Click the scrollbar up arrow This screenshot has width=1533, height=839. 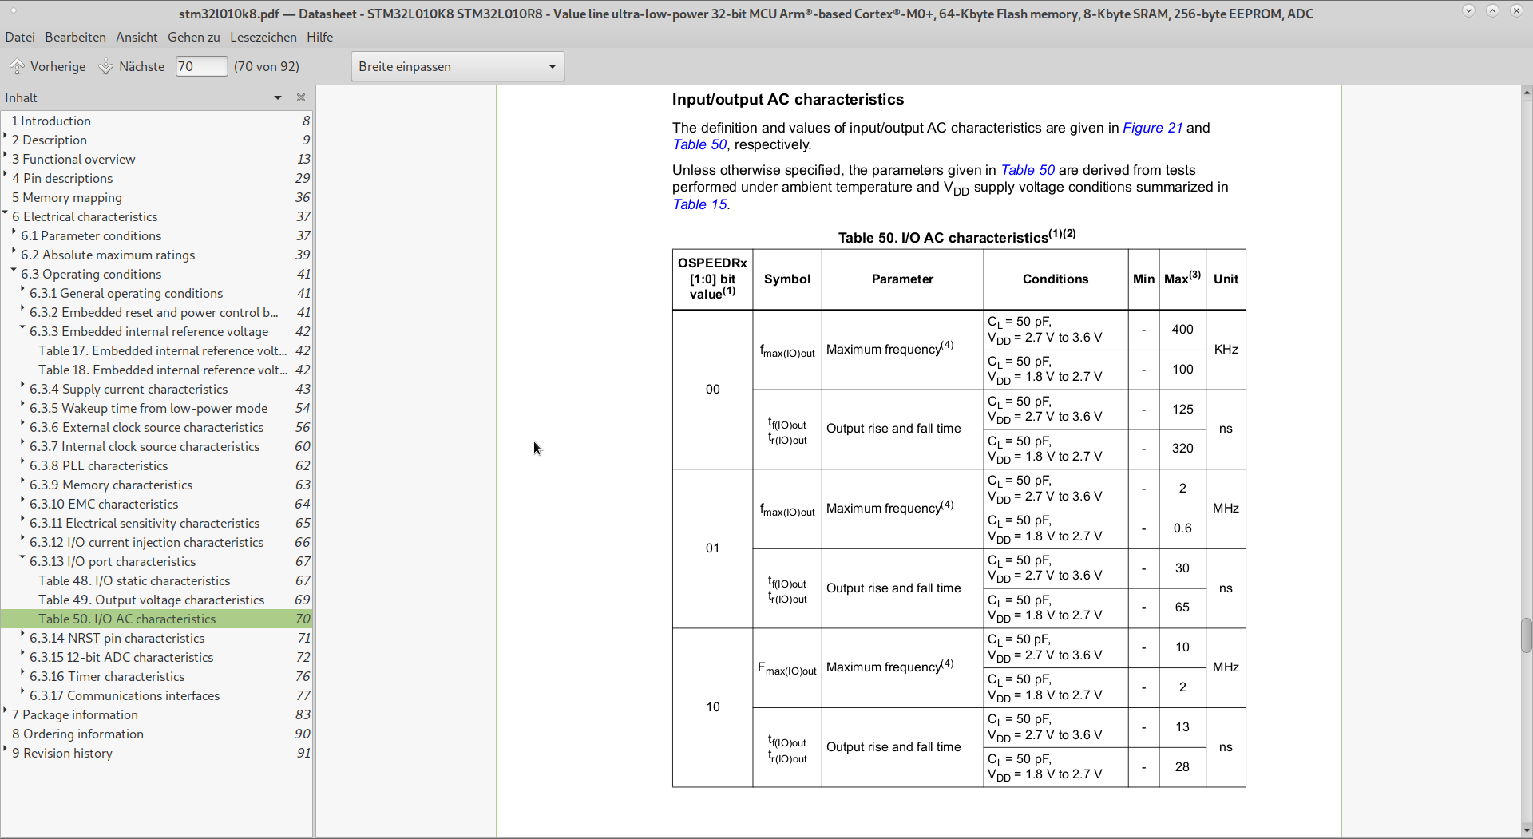1526,92
